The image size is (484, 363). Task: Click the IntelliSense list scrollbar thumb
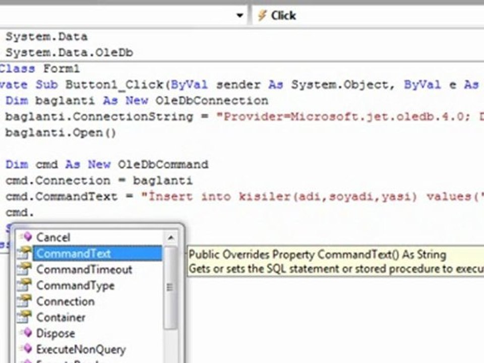170,288
